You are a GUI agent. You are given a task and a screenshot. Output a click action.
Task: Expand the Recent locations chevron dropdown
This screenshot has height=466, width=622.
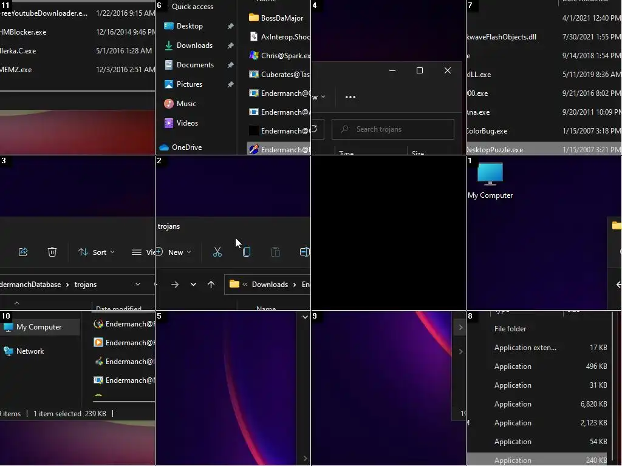point(193,285)
